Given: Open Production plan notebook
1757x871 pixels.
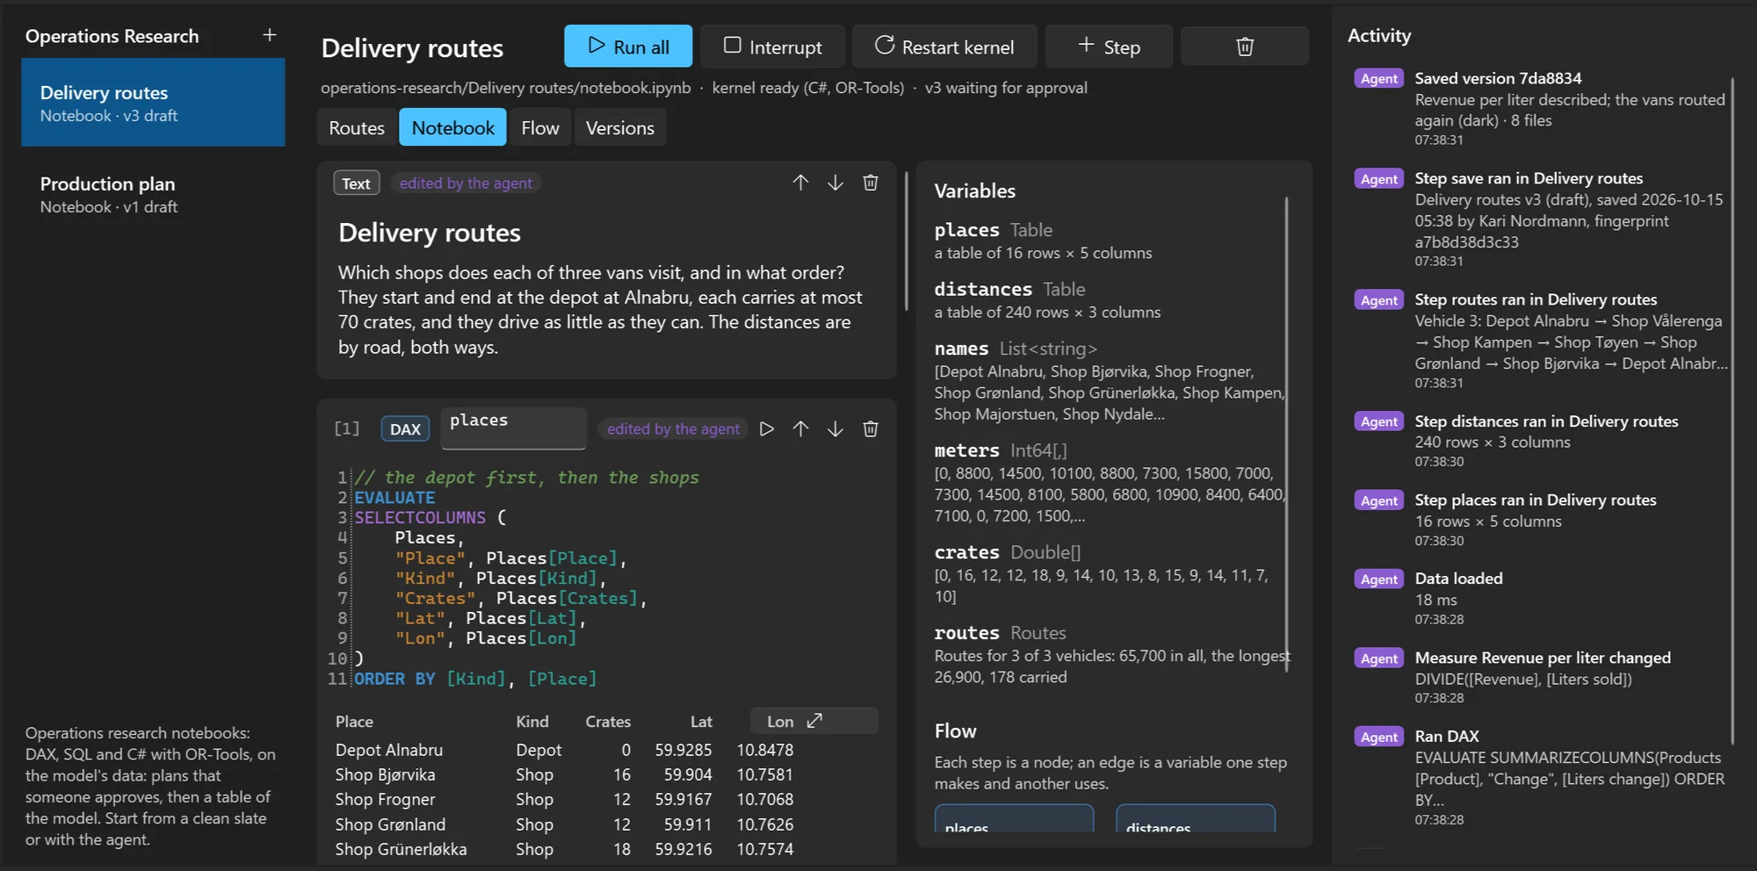Looking at the screenshot, I should [x=153, y=194].
